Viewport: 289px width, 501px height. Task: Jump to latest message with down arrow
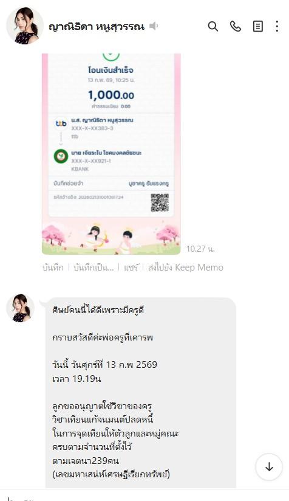click(x=269, y=467)
